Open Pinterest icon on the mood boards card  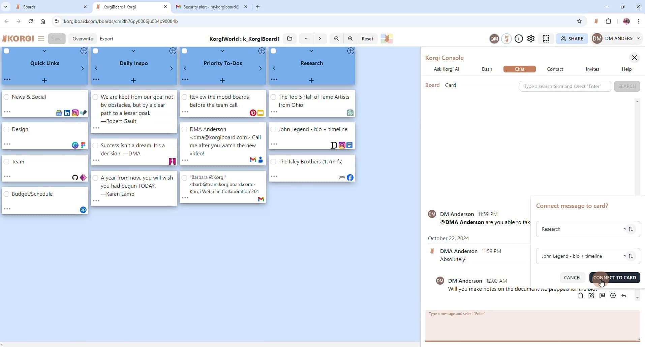click(x=253, y=113)
